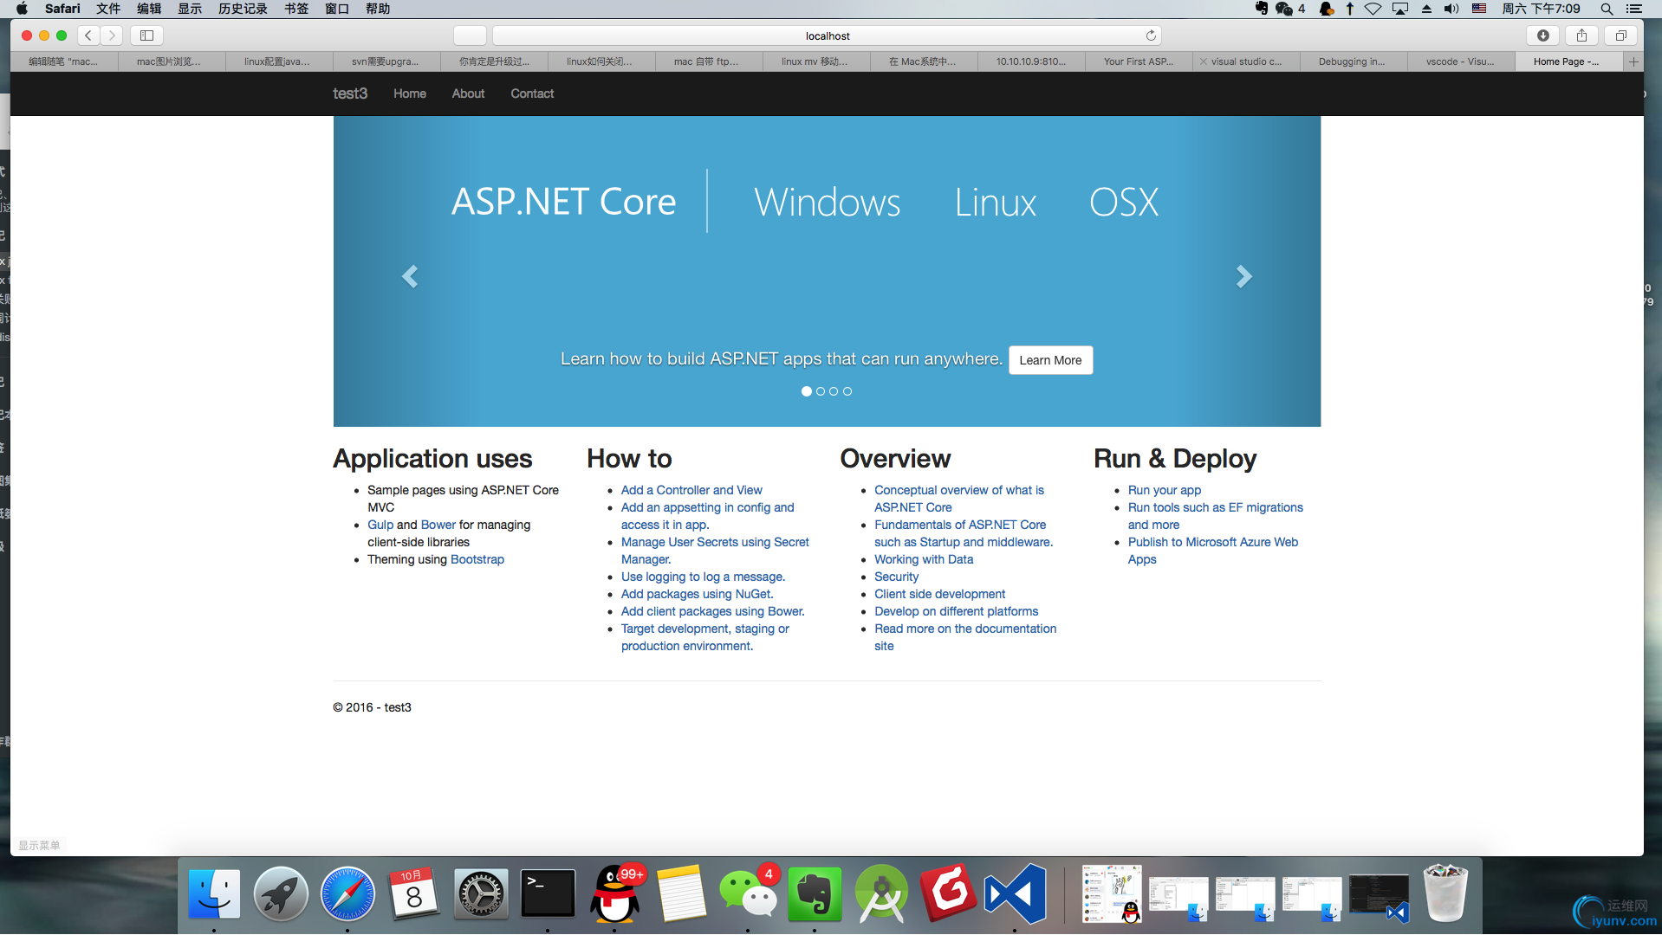Open Calendar icon in Dock
Viewport: 1662px width, 935px height.
tap(414, 893)
